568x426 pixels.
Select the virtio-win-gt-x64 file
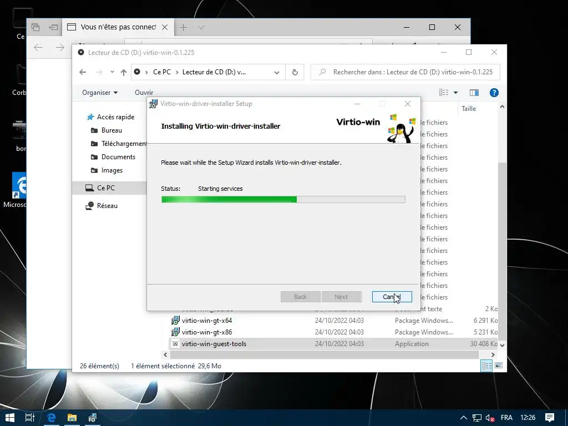(x=207, y=321)
